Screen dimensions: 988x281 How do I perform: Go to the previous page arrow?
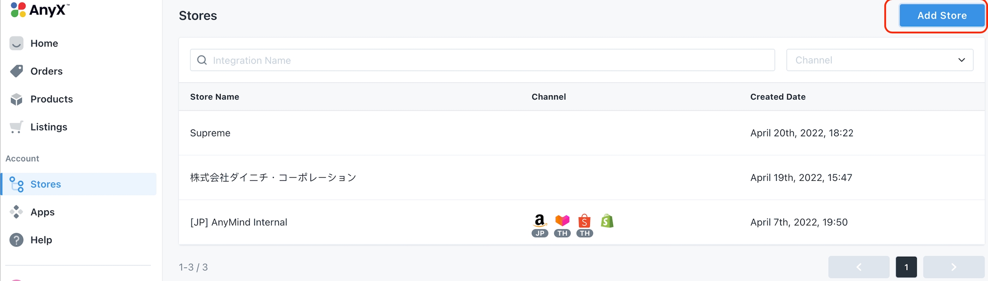point(858,267)
